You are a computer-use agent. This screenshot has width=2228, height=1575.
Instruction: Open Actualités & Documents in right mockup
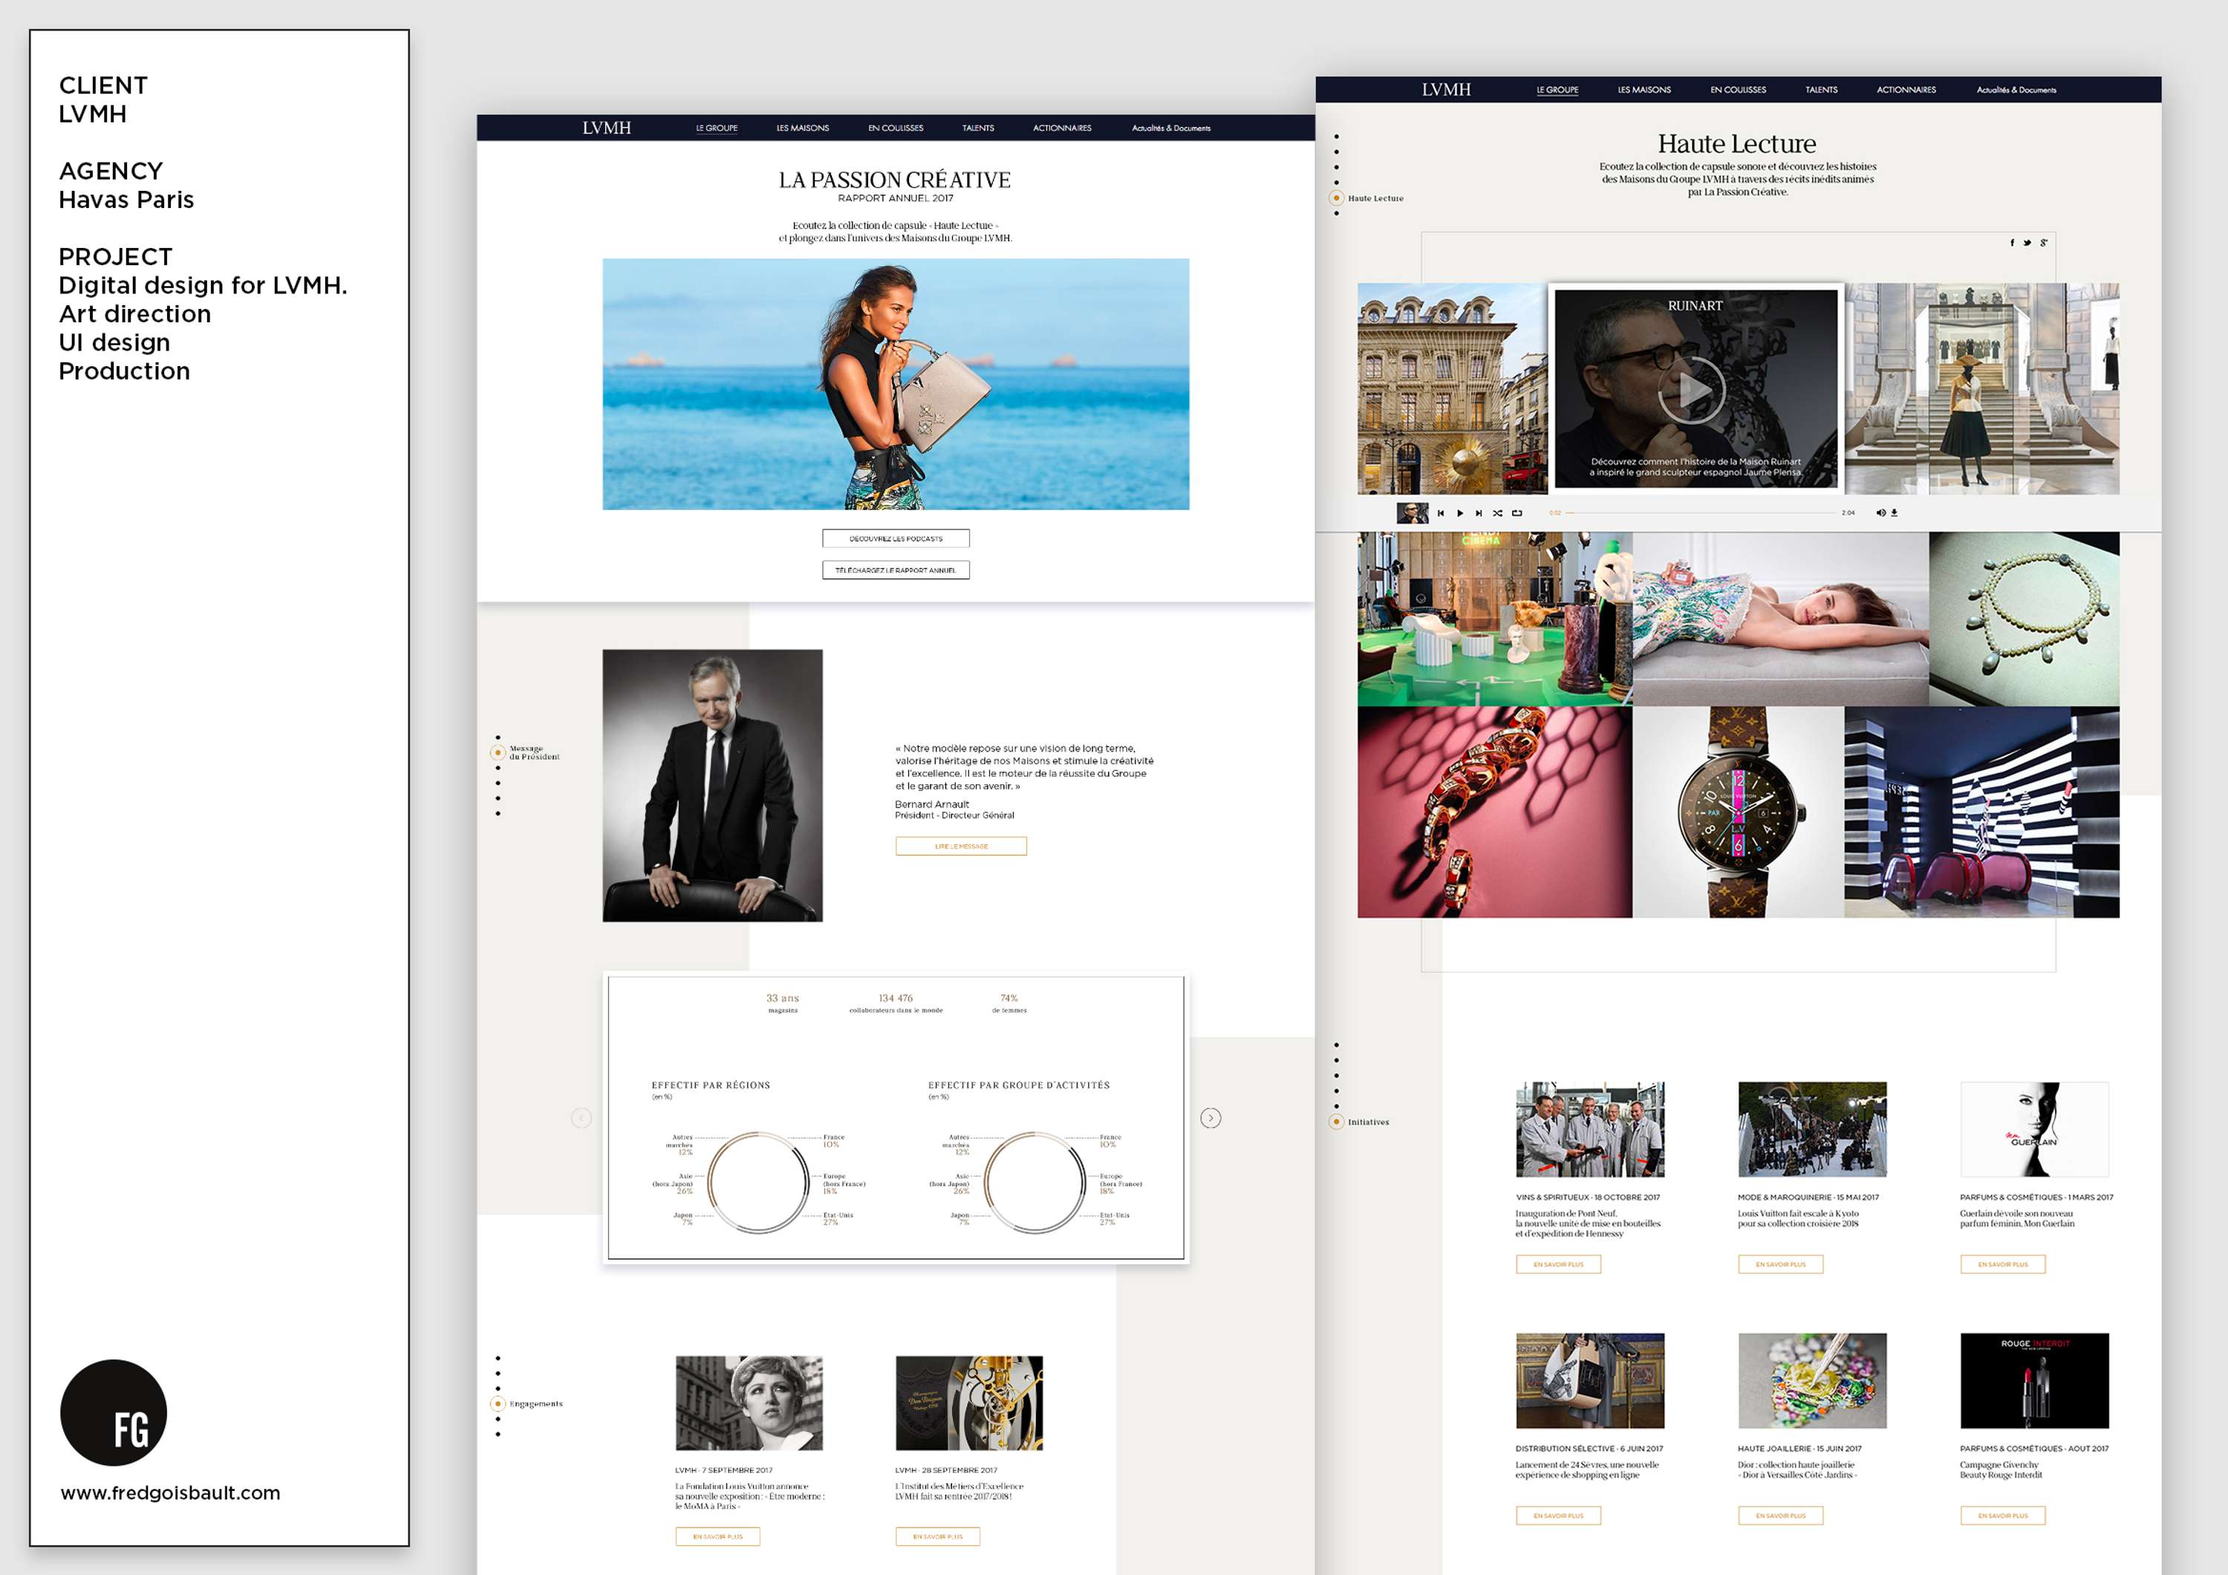click(x=2016, y=89)
